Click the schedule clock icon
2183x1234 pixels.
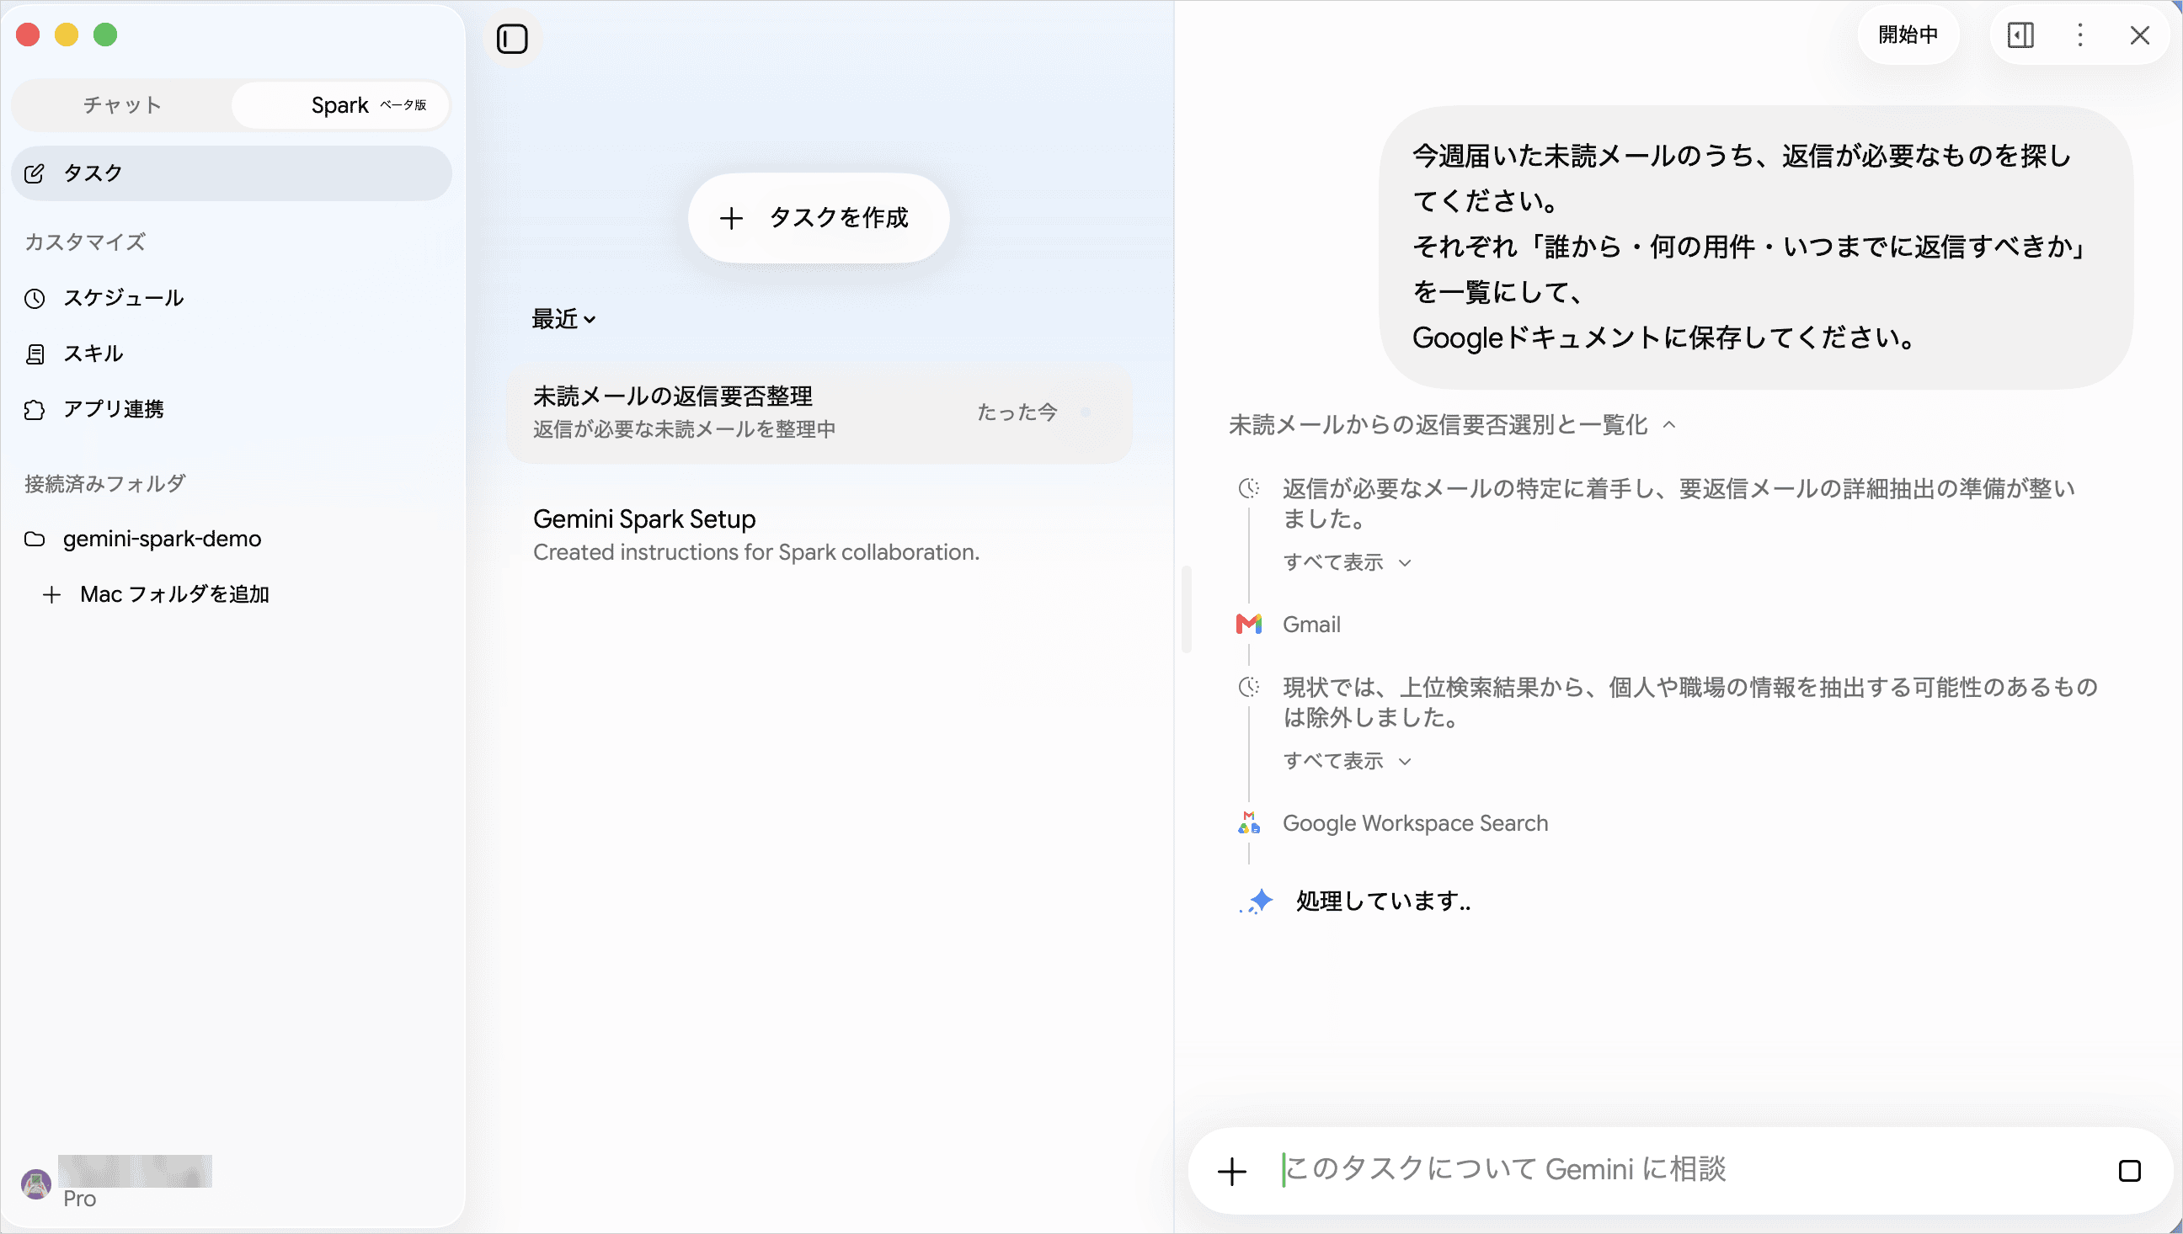[34, 298]
